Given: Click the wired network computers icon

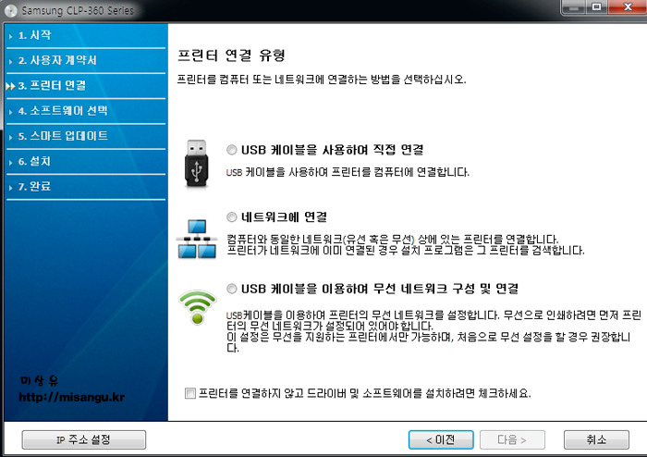Looking at the screenshot, I should click(197, 239).
